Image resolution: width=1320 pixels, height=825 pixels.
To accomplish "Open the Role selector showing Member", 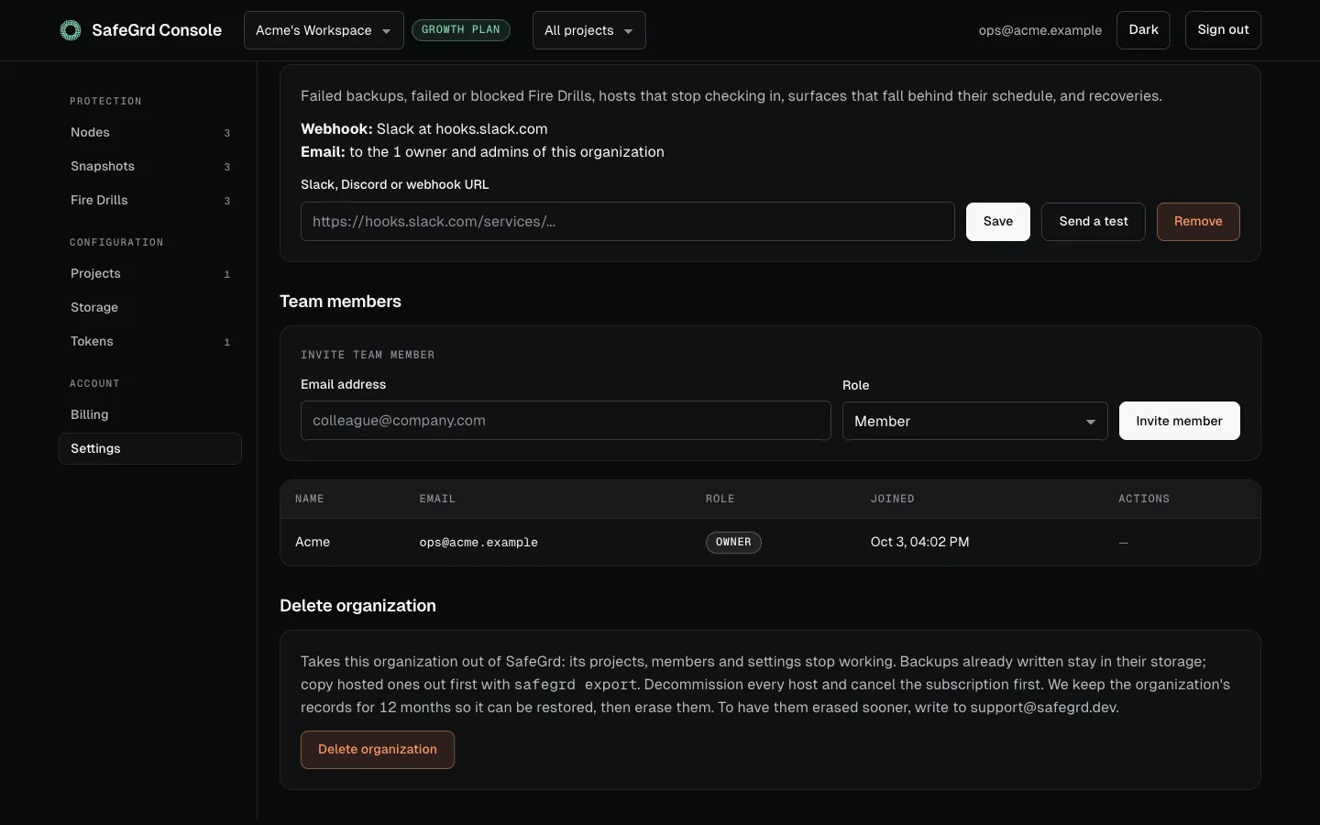I will click(x=974, y=421).
